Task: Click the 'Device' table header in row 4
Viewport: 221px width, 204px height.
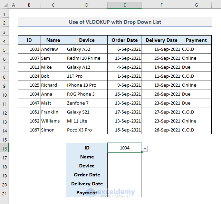Action: (x=87, y=40)
